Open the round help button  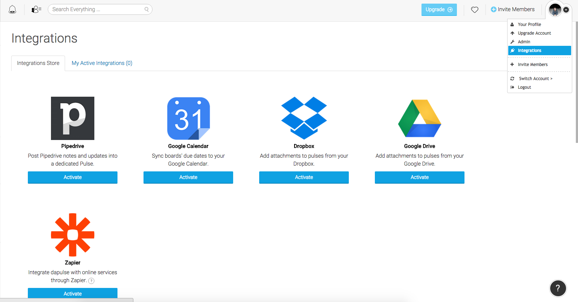(x=558, y=288)
